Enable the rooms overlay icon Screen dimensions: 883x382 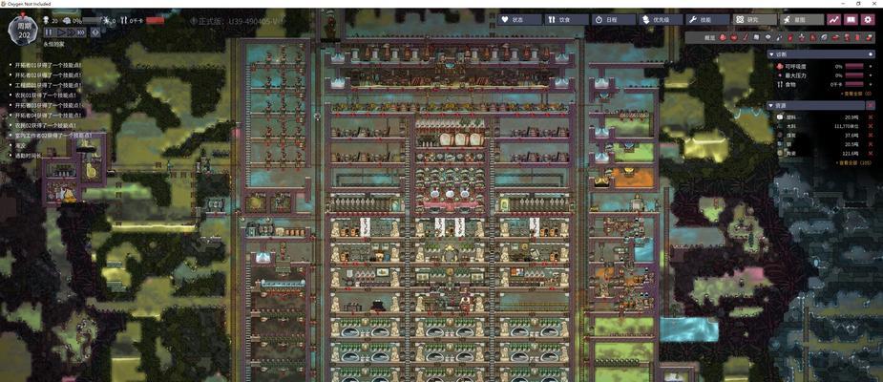[835, 37]
